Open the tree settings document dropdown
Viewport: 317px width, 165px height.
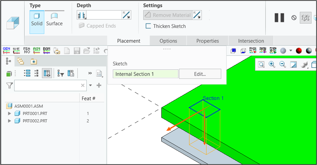coord(99,74)
